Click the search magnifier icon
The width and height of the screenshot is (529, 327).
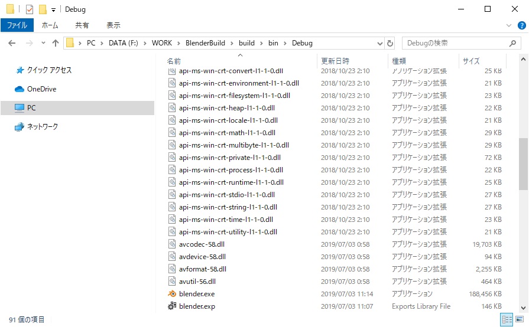point(512,43)
